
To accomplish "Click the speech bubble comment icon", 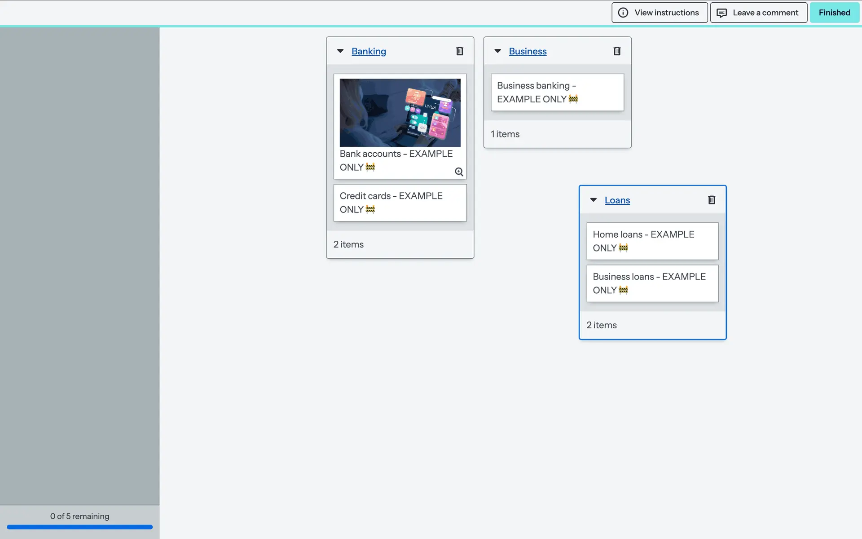I will coord(721,13).
